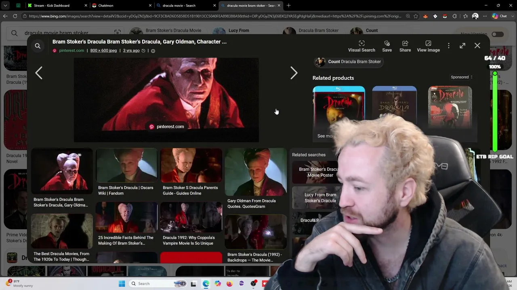Open the browser profile avatar
Screen dimensions: 517x290
[x=475, y=16]
